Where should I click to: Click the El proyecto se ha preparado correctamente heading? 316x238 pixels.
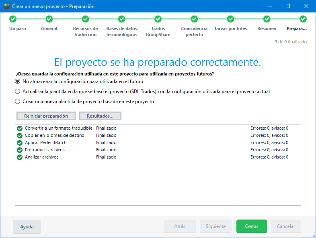158,62
